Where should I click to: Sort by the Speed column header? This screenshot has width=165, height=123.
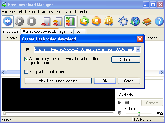(153, 38)
